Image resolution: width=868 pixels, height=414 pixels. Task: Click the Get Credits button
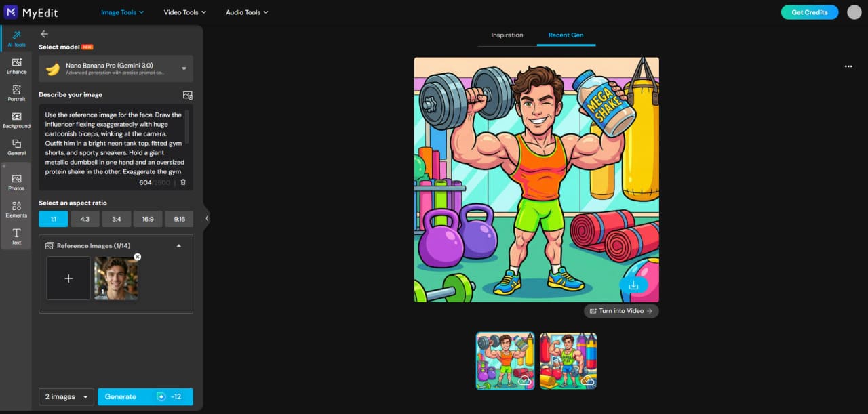810,12
